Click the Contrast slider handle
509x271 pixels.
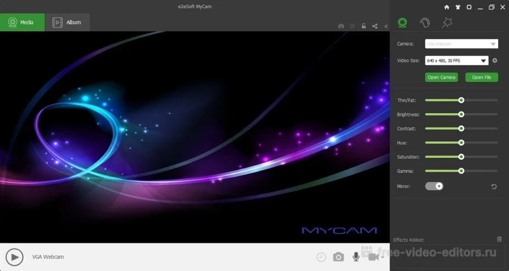(461, 128)
